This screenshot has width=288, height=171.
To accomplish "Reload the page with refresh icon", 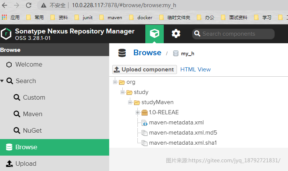I will tap(29, 5).
